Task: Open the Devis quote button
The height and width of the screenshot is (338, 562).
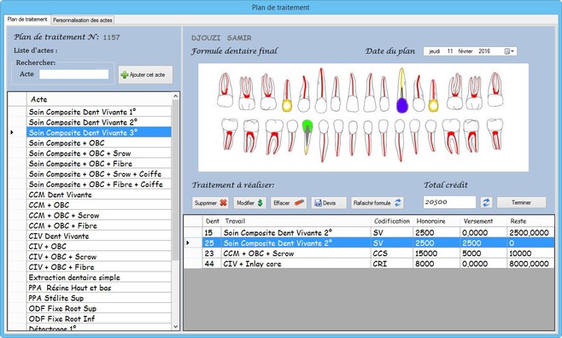Action: pos(329,203)
